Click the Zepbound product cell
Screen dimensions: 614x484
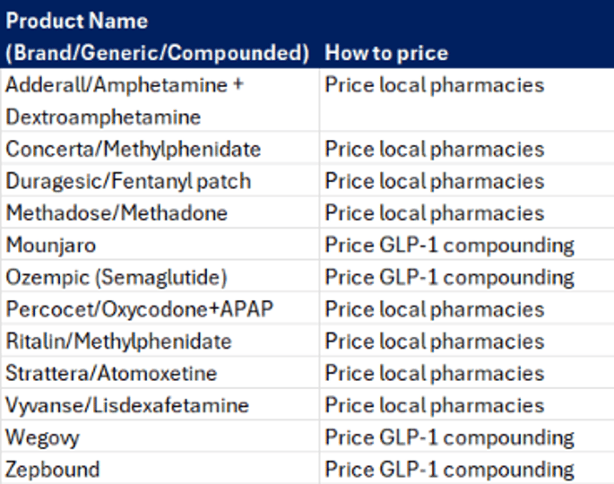[52, 470]
